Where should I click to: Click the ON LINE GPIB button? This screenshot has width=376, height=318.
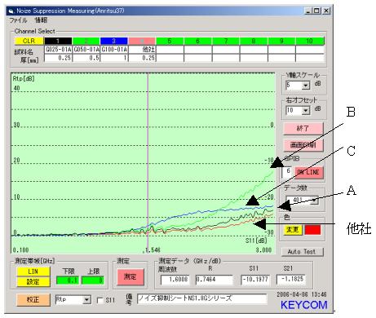tap(309, 172)
